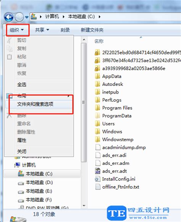This screenshot has width=181, height=222.
Task: Select the offline_FtnInfo.txt file icon
Action: pyautogui.click(x=97, y=187)
